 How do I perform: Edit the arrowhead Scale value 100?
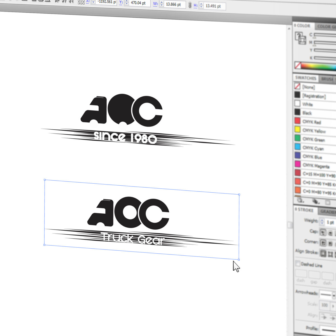click(x=325, y=305)
